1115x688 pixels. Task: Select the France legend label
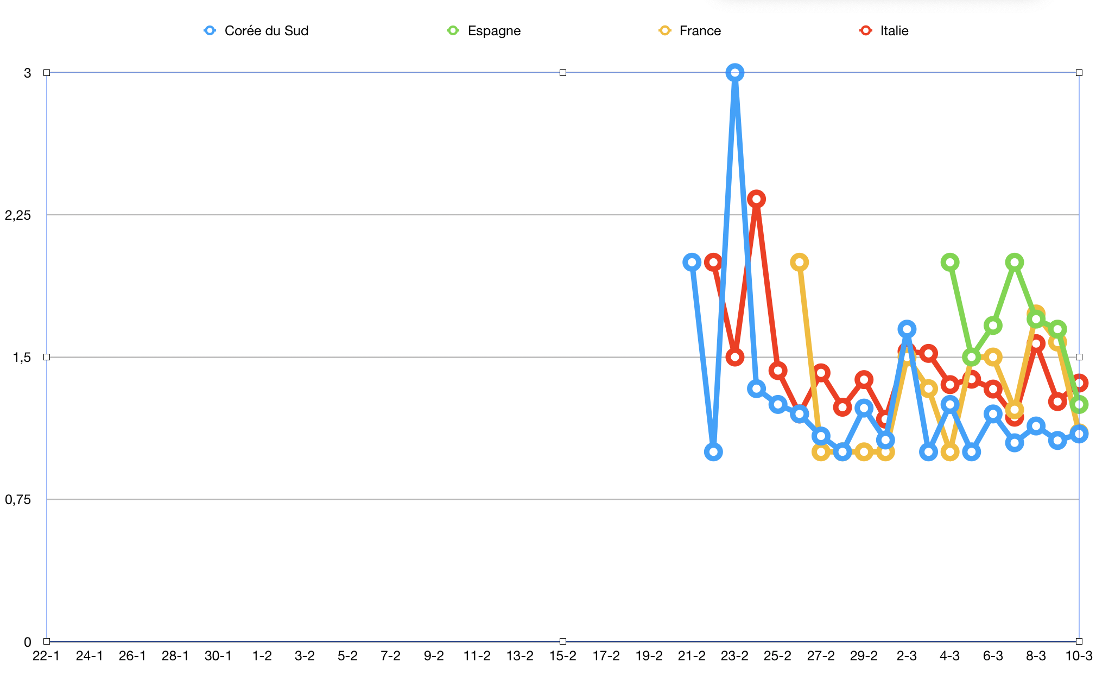[700, 31]
